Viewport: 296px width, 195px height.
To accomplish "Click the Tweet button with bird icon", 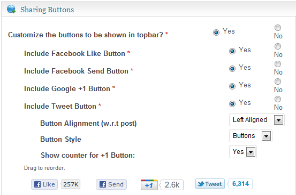I will (210, 184).
